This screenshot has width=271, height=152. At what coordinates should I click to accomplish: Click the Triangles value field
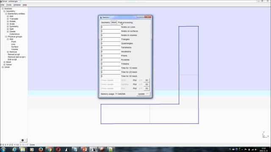111,39
